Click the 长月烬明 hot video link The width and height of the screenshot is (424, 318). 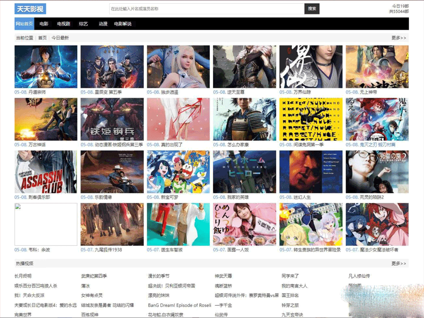[x=23, y=276]
